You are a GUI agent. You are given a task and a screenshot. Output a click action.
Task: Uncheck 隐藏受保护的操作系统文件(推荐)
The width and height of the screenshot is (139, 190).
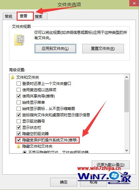coord(19,140)
